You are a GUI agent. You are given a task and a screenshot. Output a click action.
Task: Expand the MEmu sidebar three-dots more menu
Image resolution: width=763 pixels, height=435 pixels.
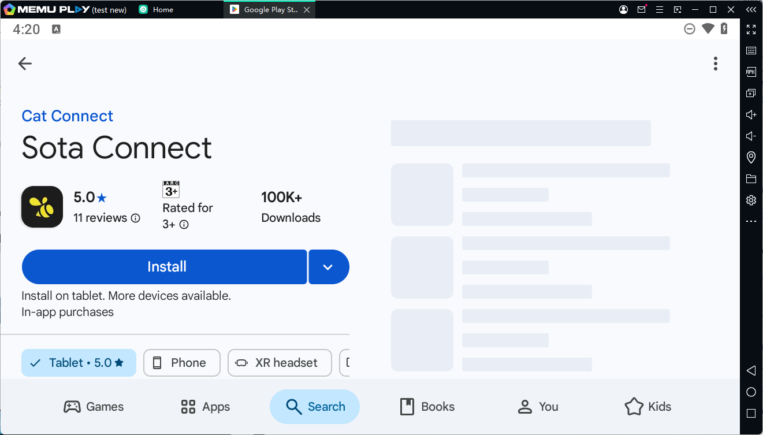(751, 221)
